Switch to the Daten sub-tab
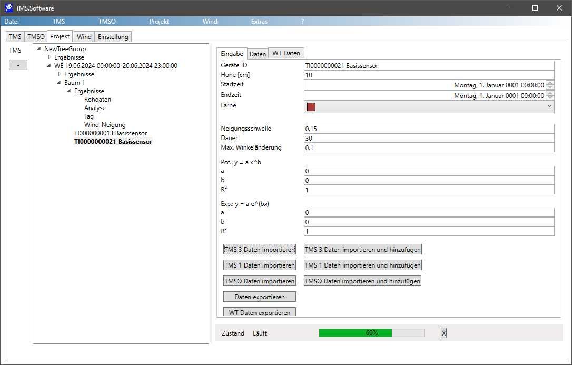This screenshot has height=365, width=572. (x=258, y=54)
